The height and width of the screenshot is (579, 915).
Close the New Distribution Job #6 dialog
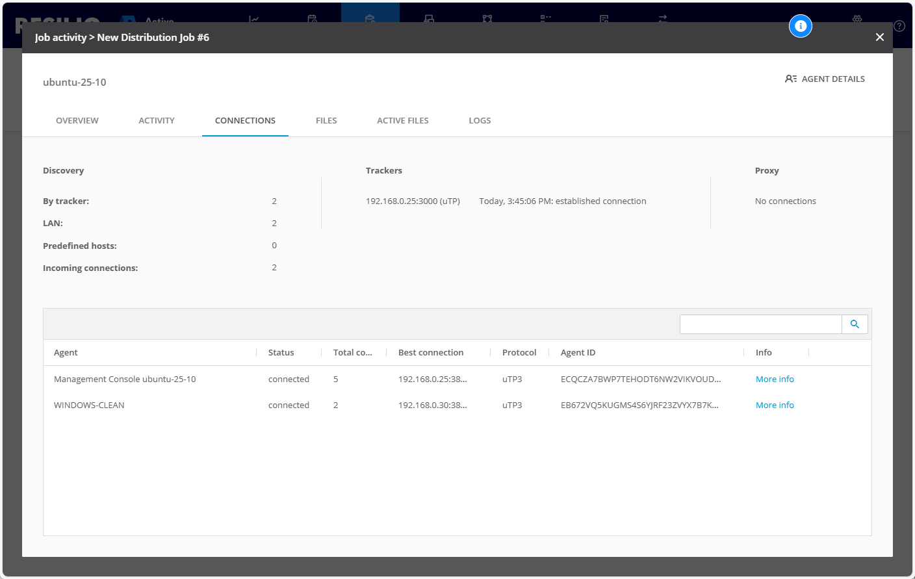tap(879, 37)
